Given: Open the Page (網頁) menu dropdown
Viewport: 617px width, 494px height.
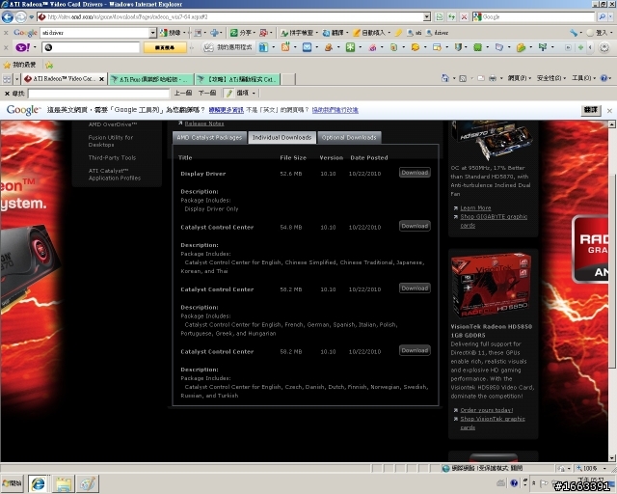Looking at the screenshot, I should tap(519, 78).
